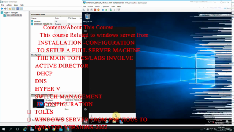Screen dimensions: 234x132
Task: Click search icon on guest taskbar
Action: coord(93,121)
